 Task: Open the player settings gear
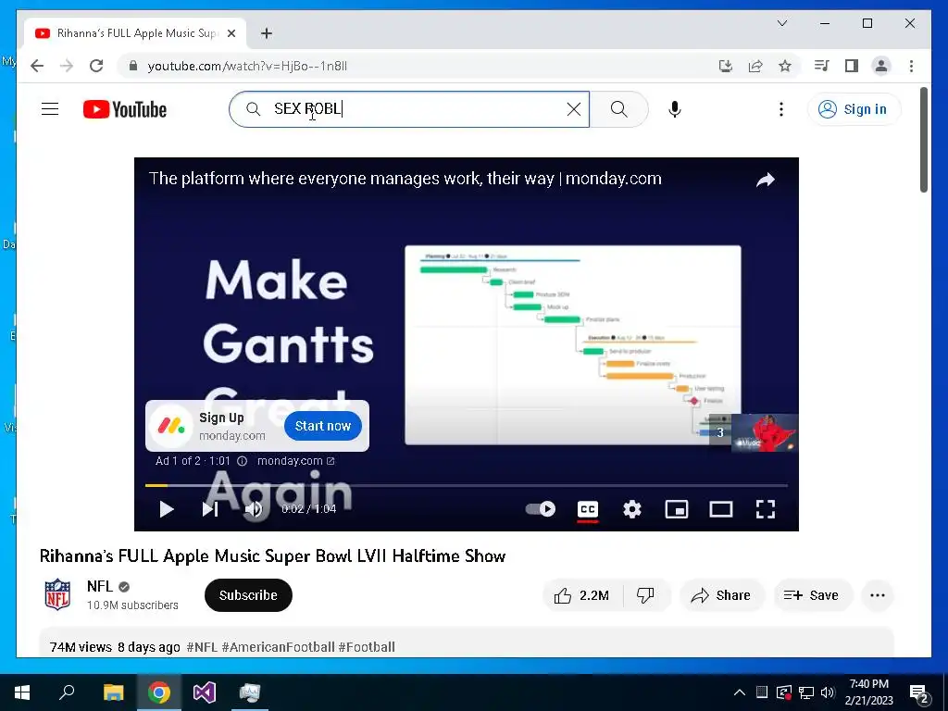[631, 509]
